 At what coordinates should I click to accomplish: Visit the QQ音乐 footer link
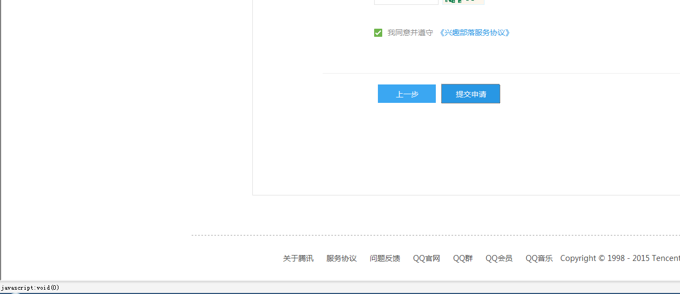539,258
